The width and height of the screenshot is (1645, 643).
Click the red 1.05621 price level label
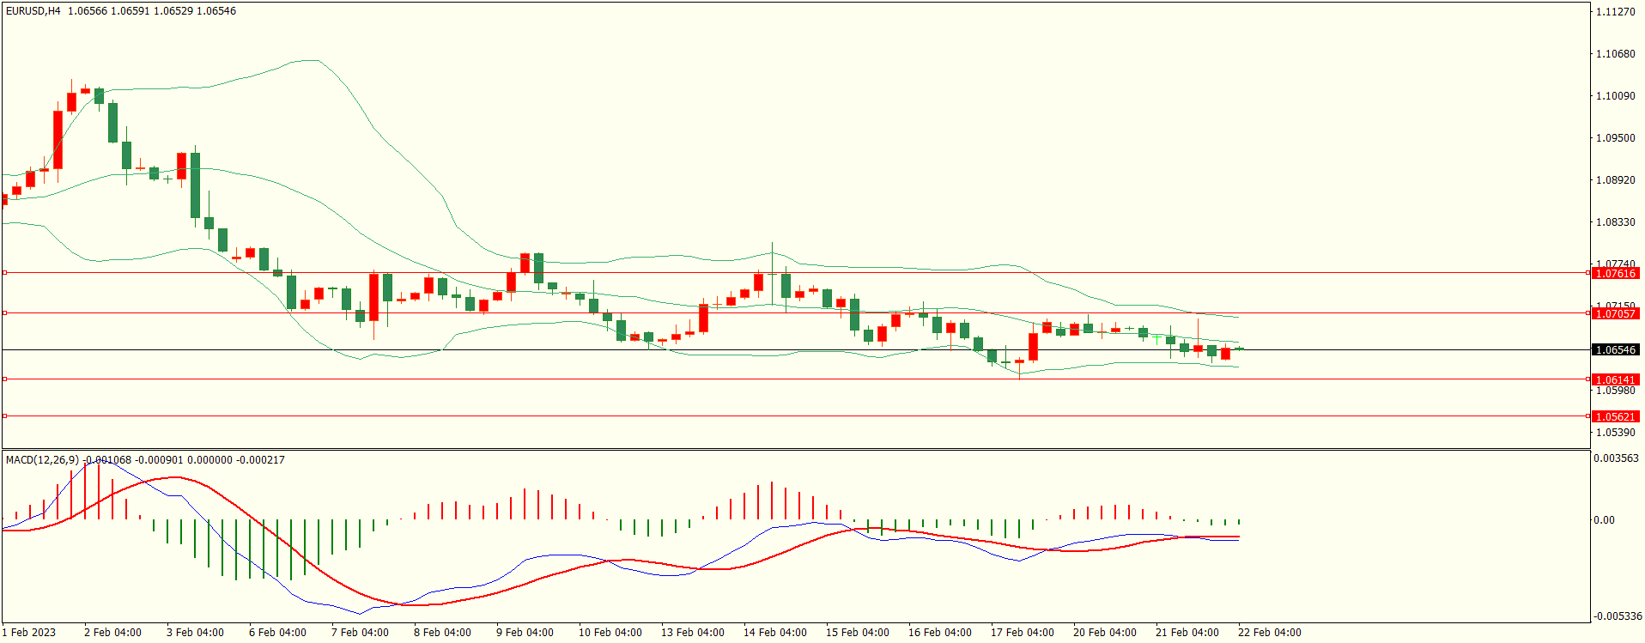point(1615,416)
